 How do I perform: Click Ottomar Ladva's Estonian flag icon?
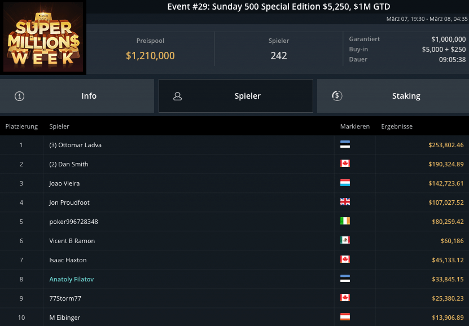(345, 144)
